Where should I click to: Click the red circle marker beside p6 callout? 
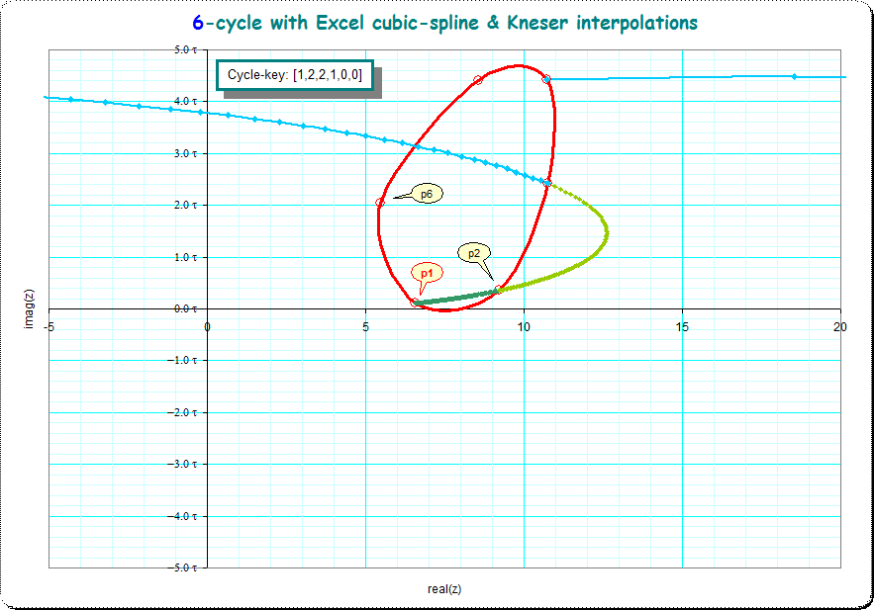tap(380, 203)
